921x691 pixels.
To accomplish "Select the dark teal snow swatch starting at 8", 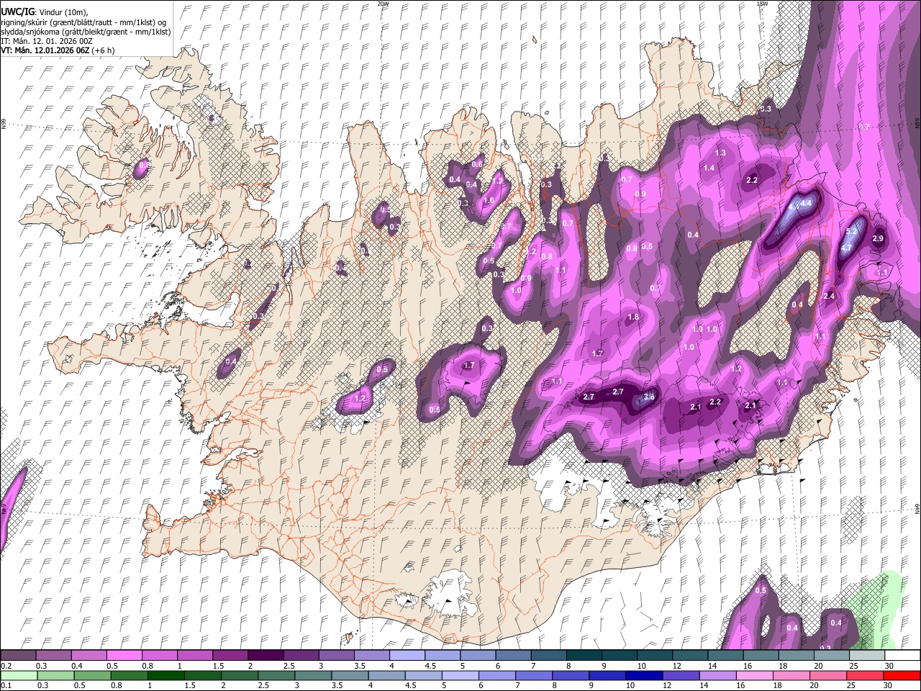I will [584, 655].
